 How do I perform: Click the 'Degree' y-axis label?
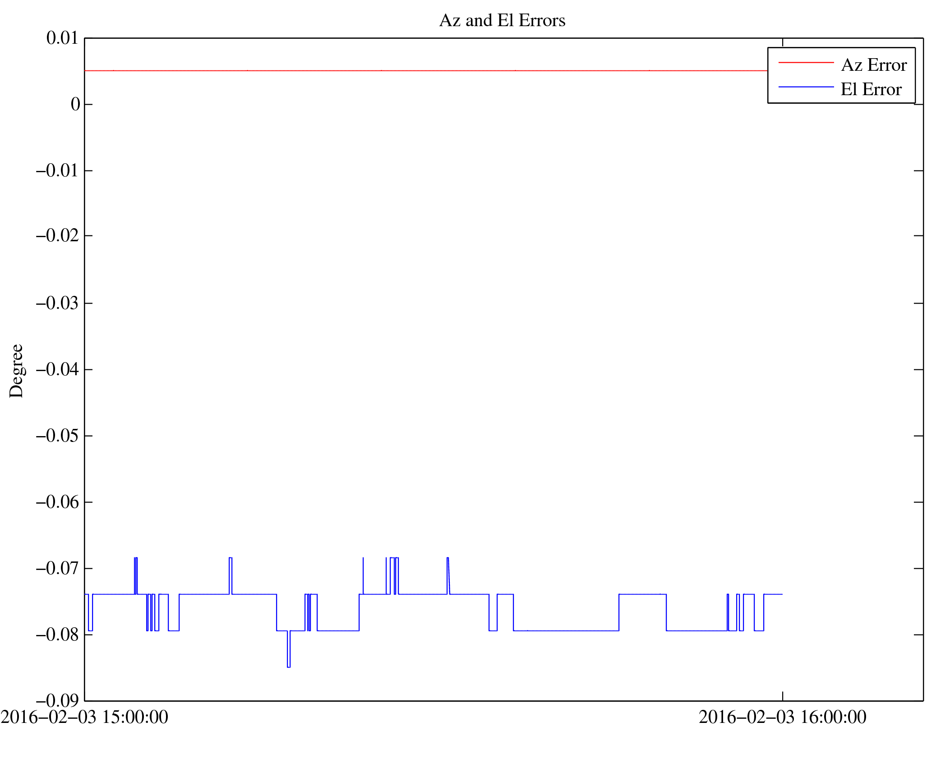pos(16,371)
